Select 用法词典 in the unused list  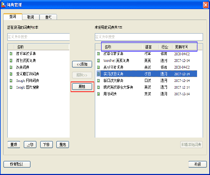point(110,94)
